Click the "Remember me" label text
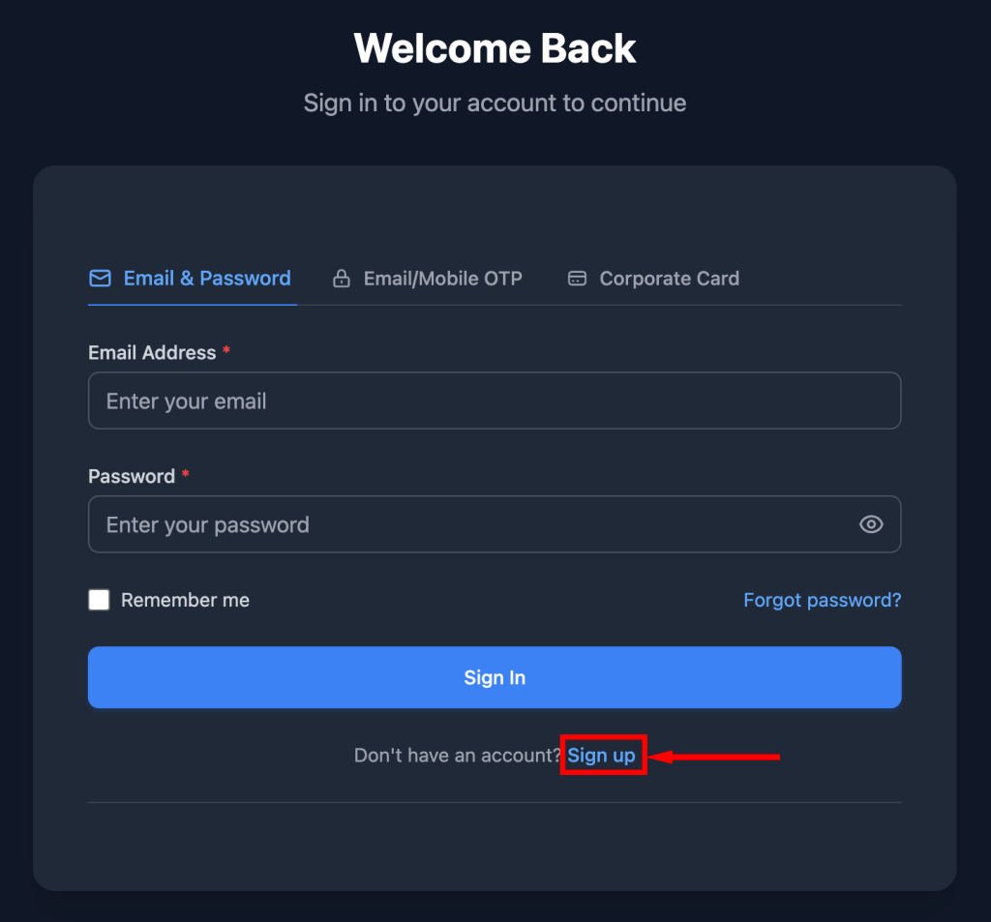 (x=185, y=600)
